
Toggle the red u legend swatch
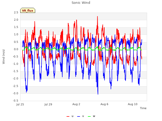tap(68, 116)
